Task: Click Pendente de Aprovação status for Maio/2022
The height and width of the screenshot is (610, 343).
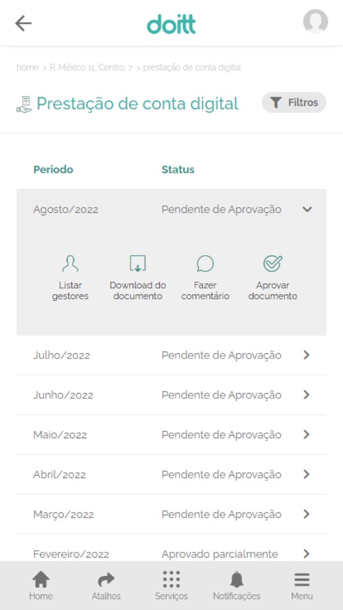Action: (x=221, y=435)
